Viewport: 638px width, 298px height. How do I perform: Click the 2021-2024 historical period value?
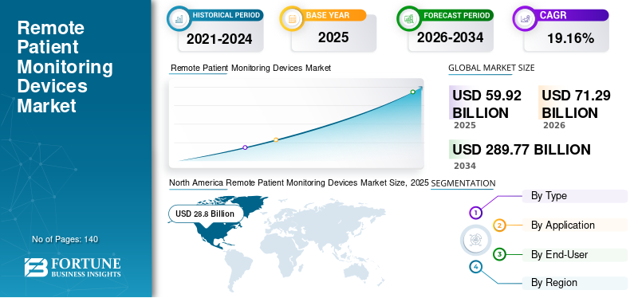(x=219, y=39)
